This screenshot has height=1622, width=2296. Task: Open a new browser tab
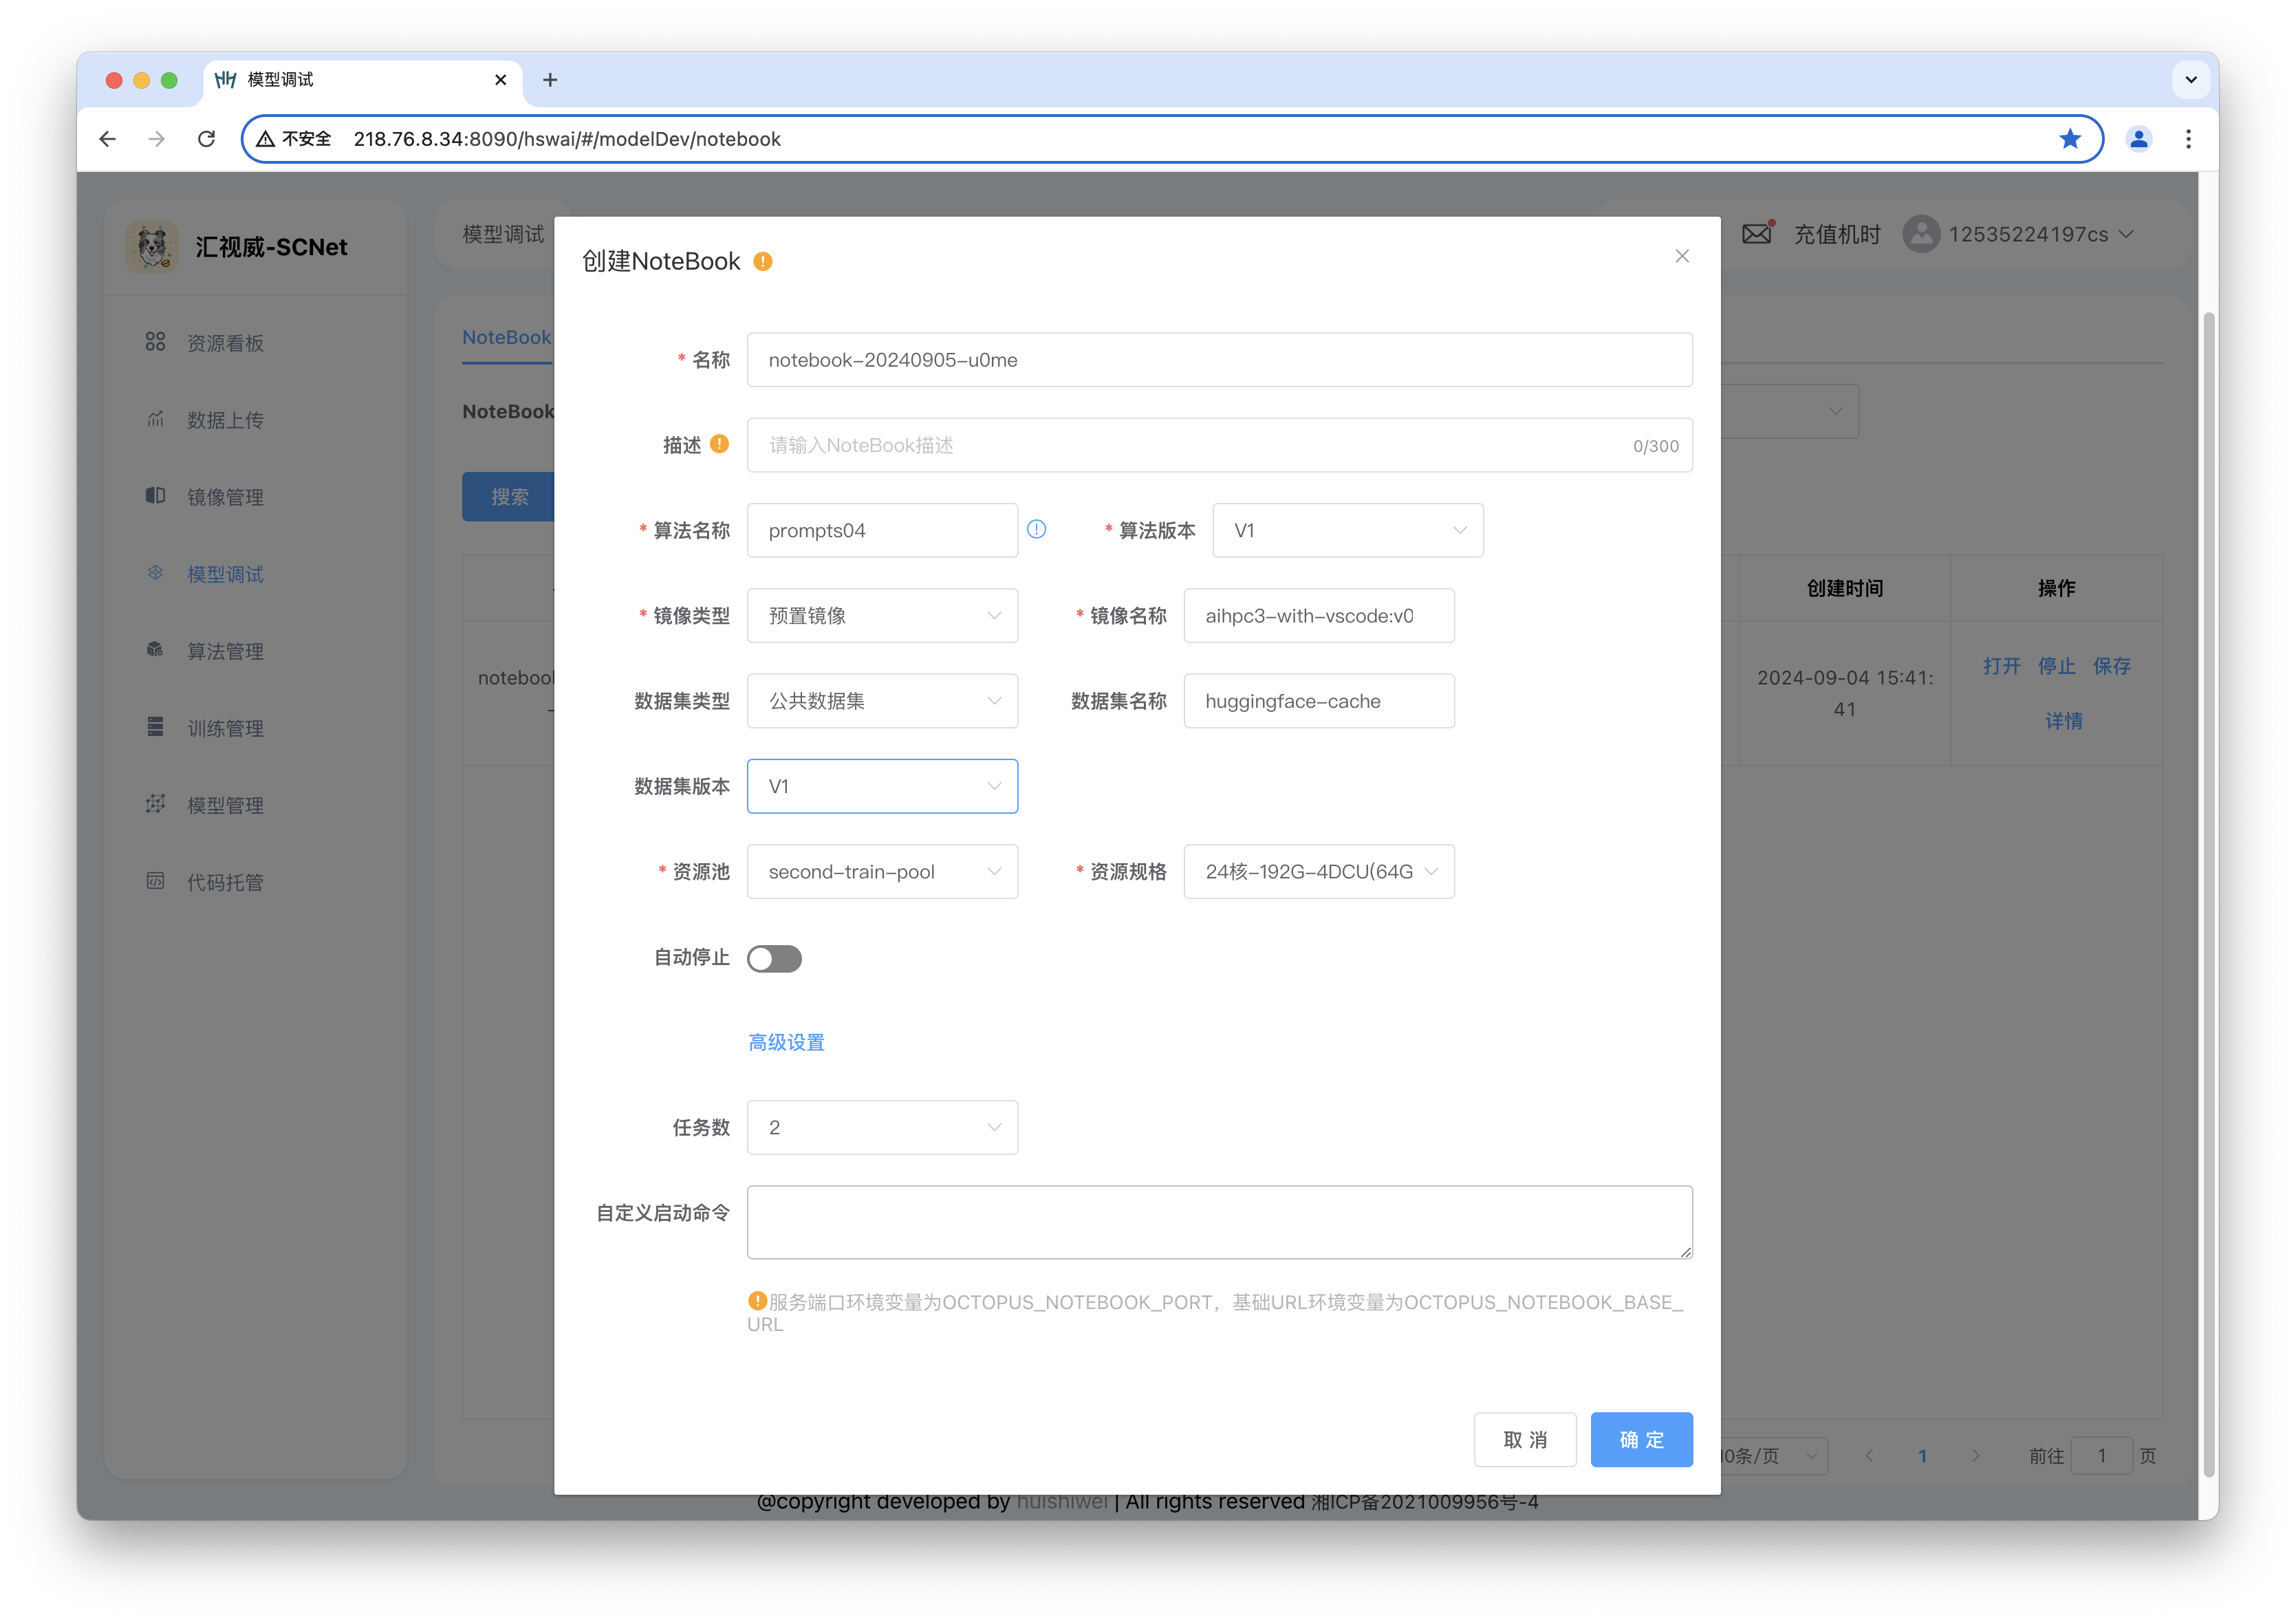click(550, 80)
